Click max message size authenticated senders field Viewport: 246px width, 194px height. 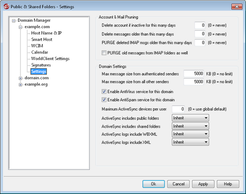click(x=193, y=74)
